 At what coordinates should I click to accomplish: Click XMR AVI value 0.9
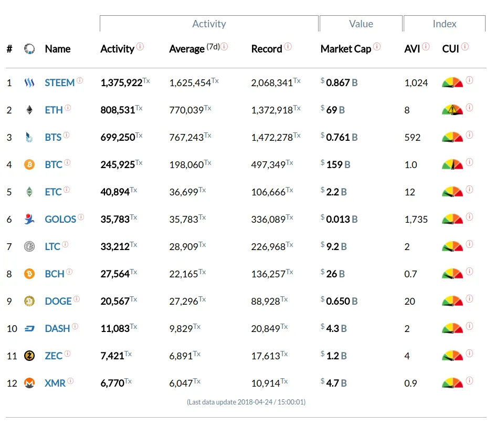point(410,383)
